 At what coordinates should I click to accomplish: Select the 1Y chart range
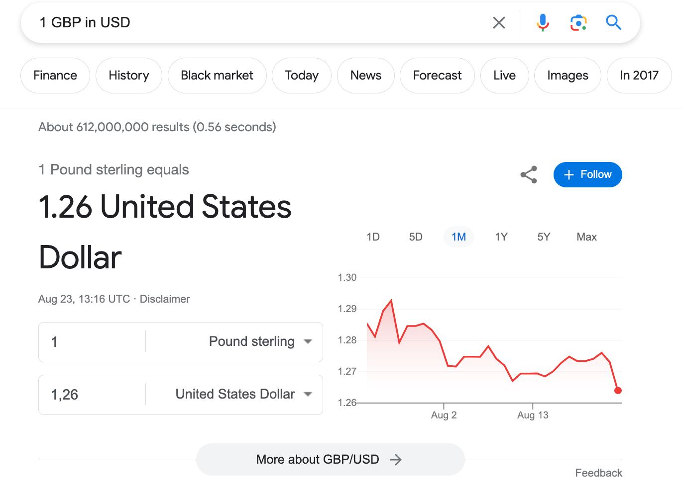[501, 237]
